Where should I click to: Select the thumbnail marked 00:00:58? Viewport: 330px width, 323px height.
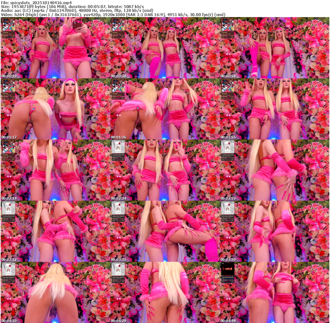[274, 48]
